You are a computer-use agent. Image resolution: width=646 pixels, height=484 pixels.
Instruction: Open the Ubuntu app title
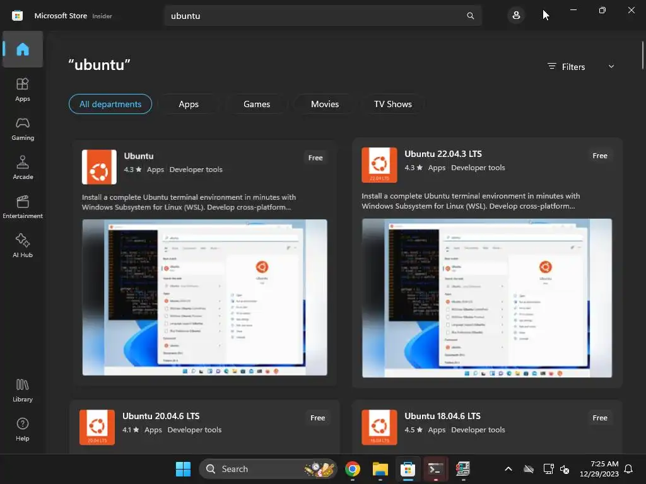pyautogui.click(x=138, y=156)
